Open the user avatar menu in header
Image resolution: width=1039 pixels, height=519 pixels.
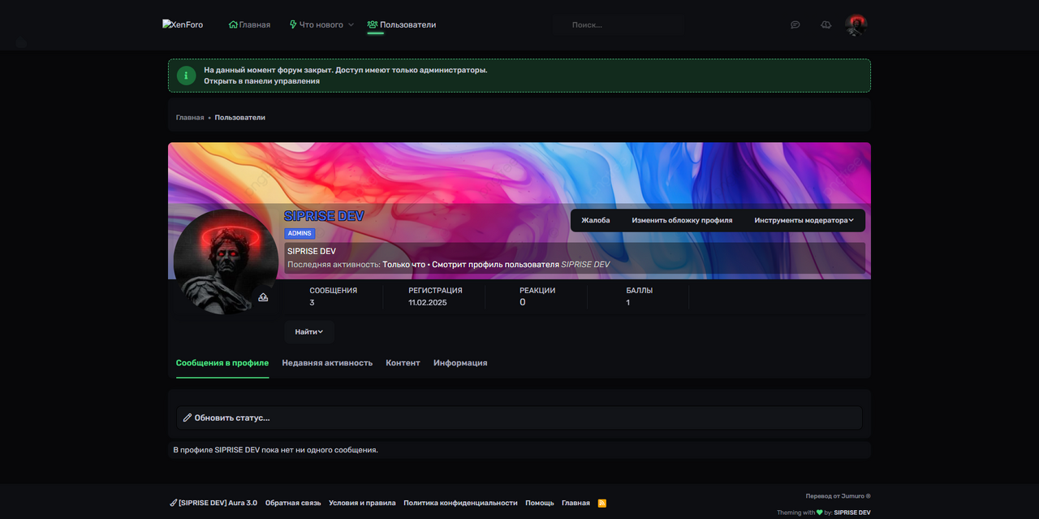tap(856, 25)
